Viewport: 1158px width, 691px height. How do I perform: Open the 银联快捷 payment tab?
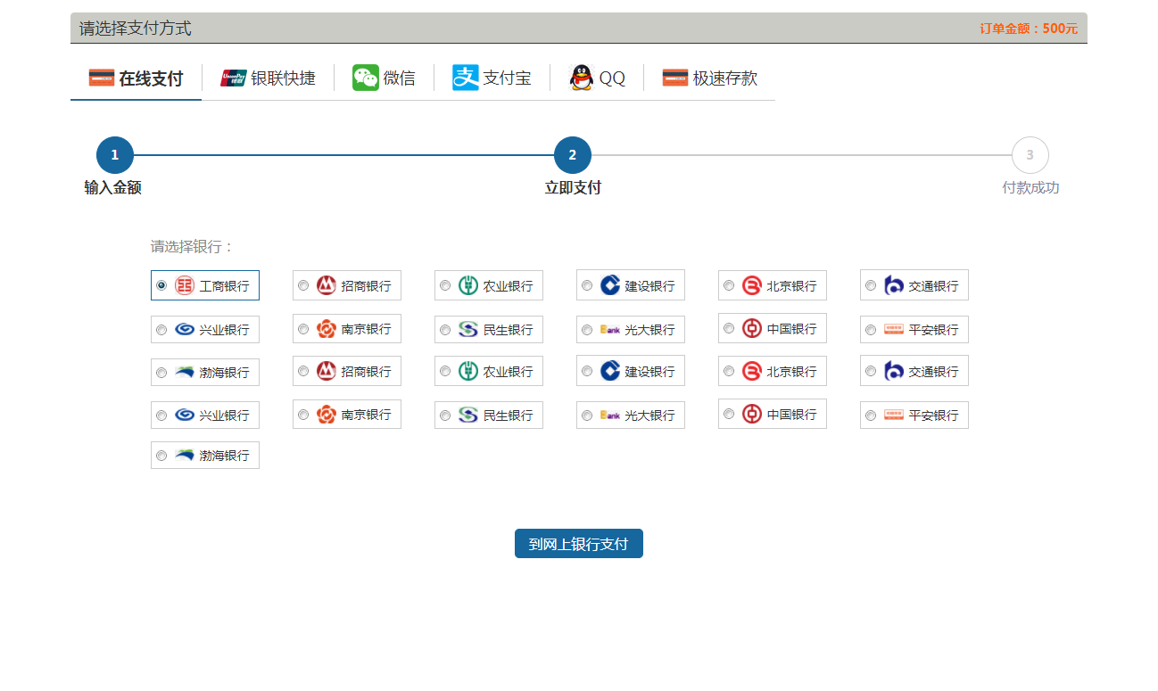pyautogui.click(x=268, y=78)
